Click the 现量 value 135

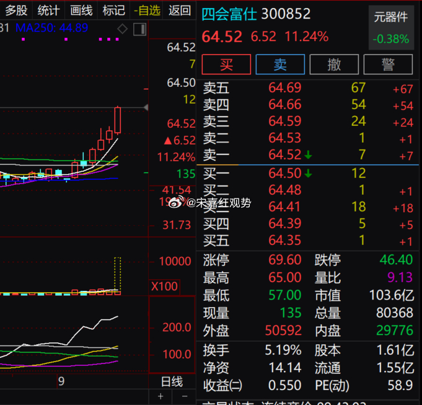coord(291,313)
